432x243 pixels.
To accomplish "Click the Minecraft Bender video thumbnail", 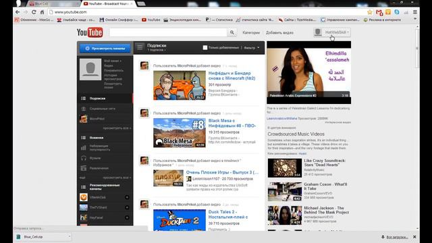I will click(x=180, y=86).
